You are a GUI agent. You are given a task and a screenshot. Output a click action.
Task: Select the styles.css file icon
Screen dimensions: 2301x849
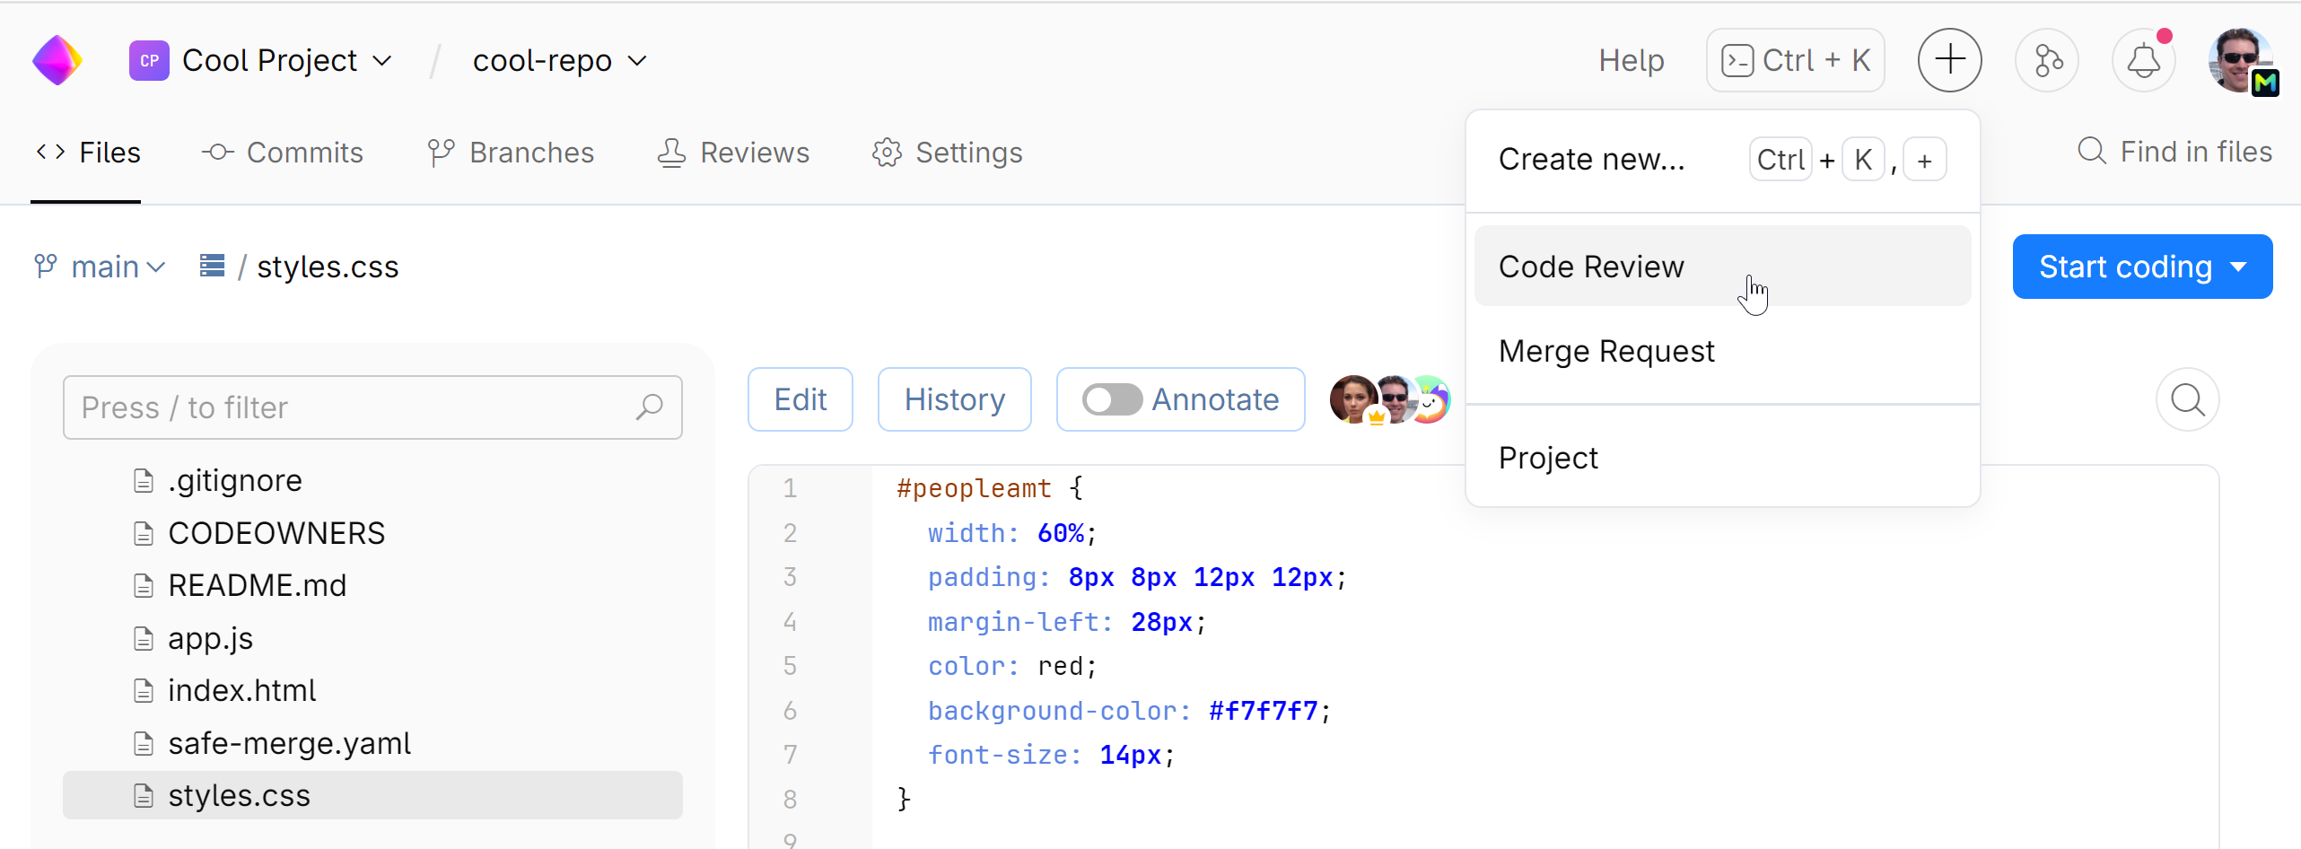point(143,795)
